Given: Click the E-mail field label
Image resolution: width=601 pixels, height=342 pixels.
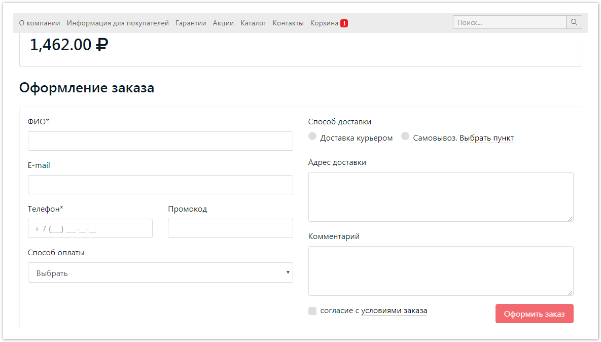Looking at the screenshot, I should tap(39, 165).
